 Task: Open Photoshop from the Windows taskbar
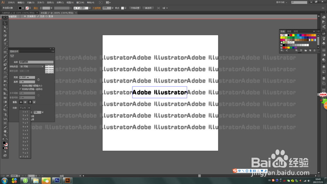point(57,180)
